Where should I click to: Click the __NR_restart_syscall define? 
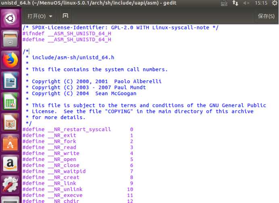[78, 130]
